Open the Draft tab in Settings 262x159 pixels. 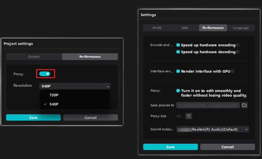click(157, 28)
